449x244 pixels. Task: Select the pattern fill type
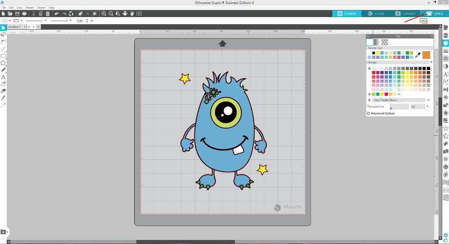(x=385, y=42)
